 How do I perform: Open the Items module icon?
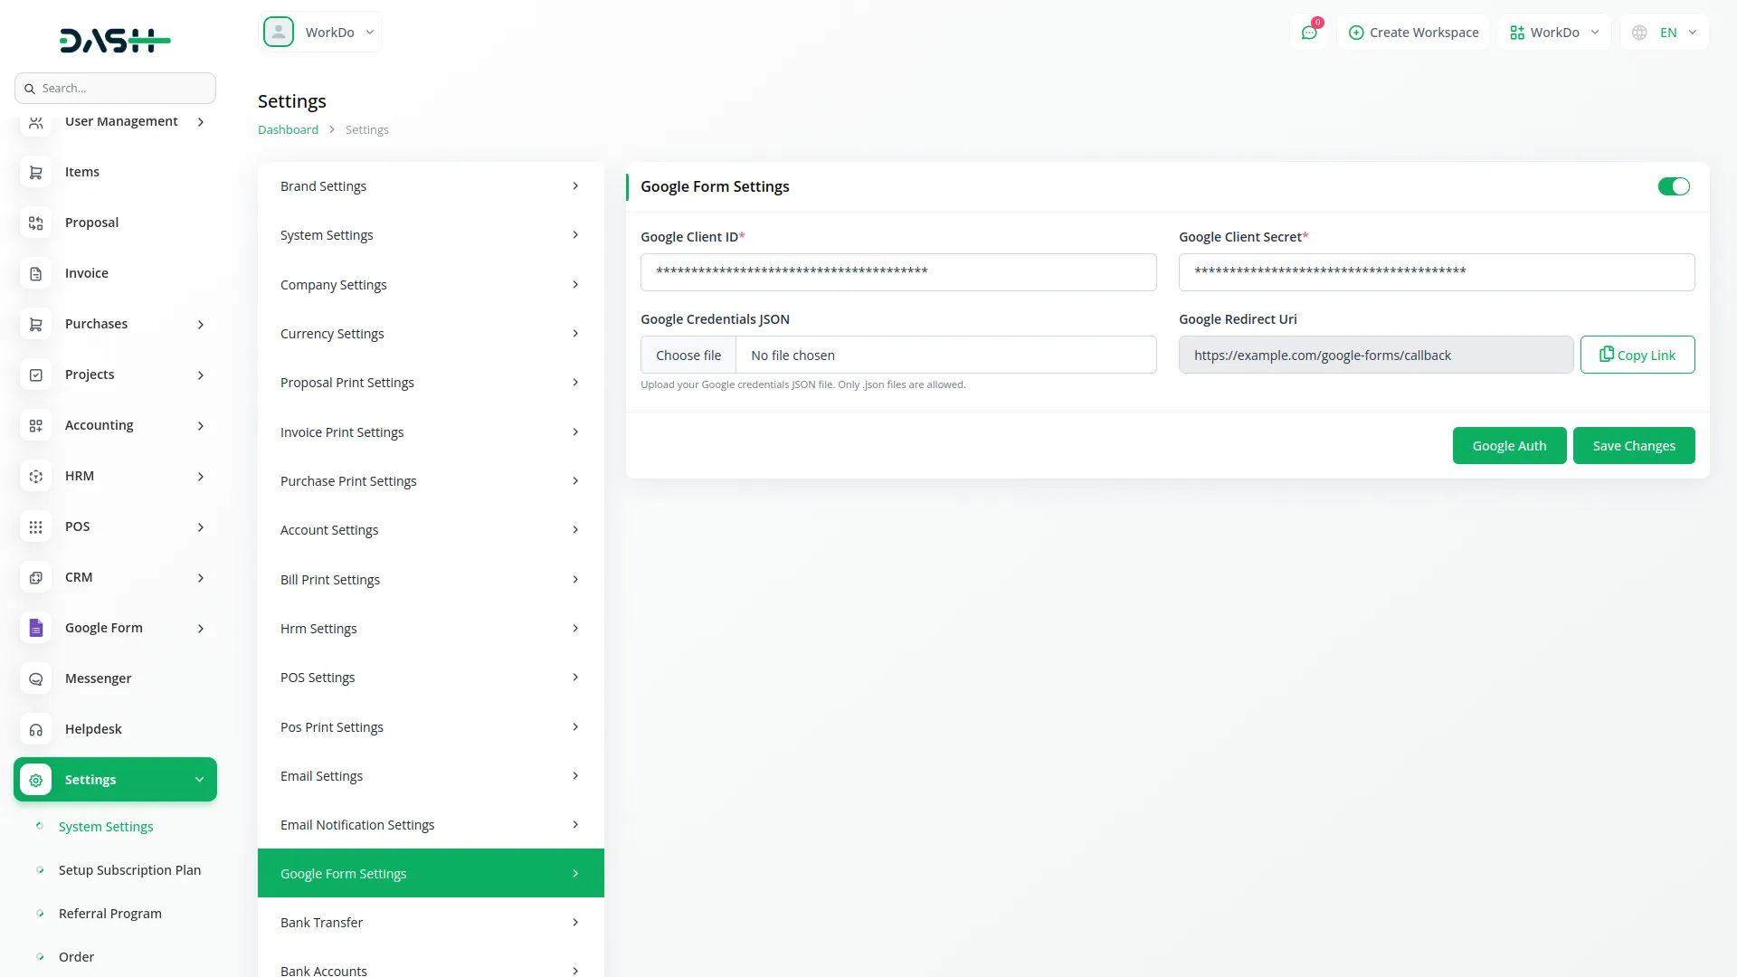[x=35, y=172]
